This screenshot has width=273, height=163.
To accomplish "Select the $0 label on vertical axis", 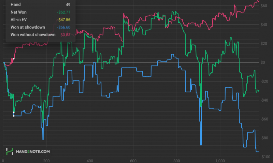I will tap(263, 62).
